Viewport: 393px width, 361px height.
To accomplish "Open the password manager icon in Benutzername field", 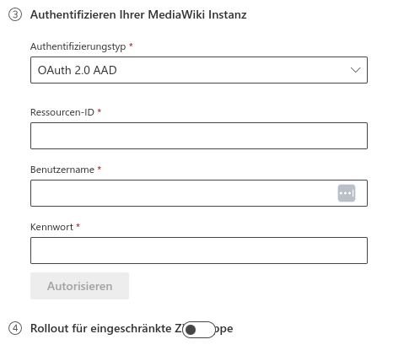I will pos(347,193).
